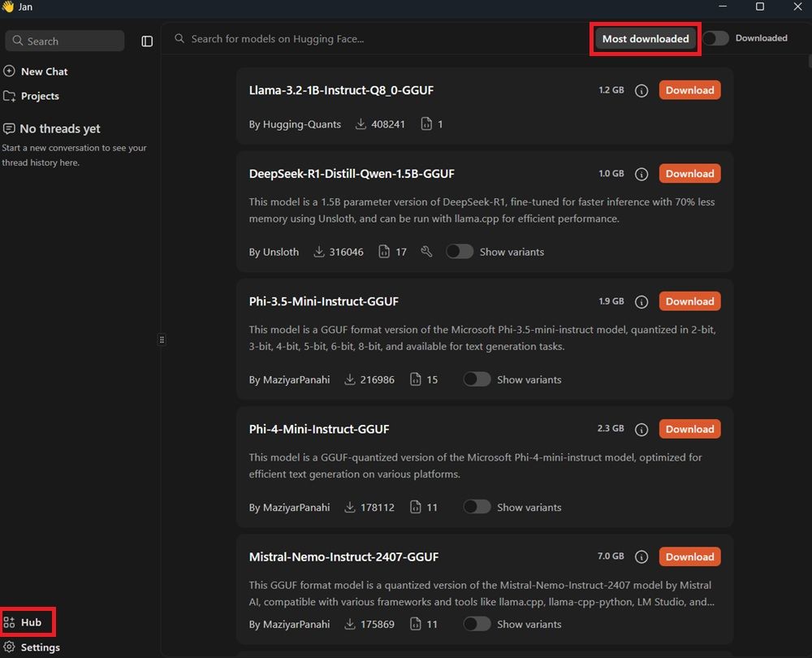Click the tools wrench icon on DeepSeek card
Viewport: 812px width, 658px height.
click(x=426, y=252)
